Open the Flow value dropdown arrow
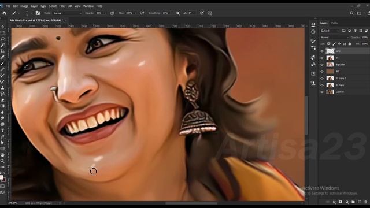 [x=135, y=13]
